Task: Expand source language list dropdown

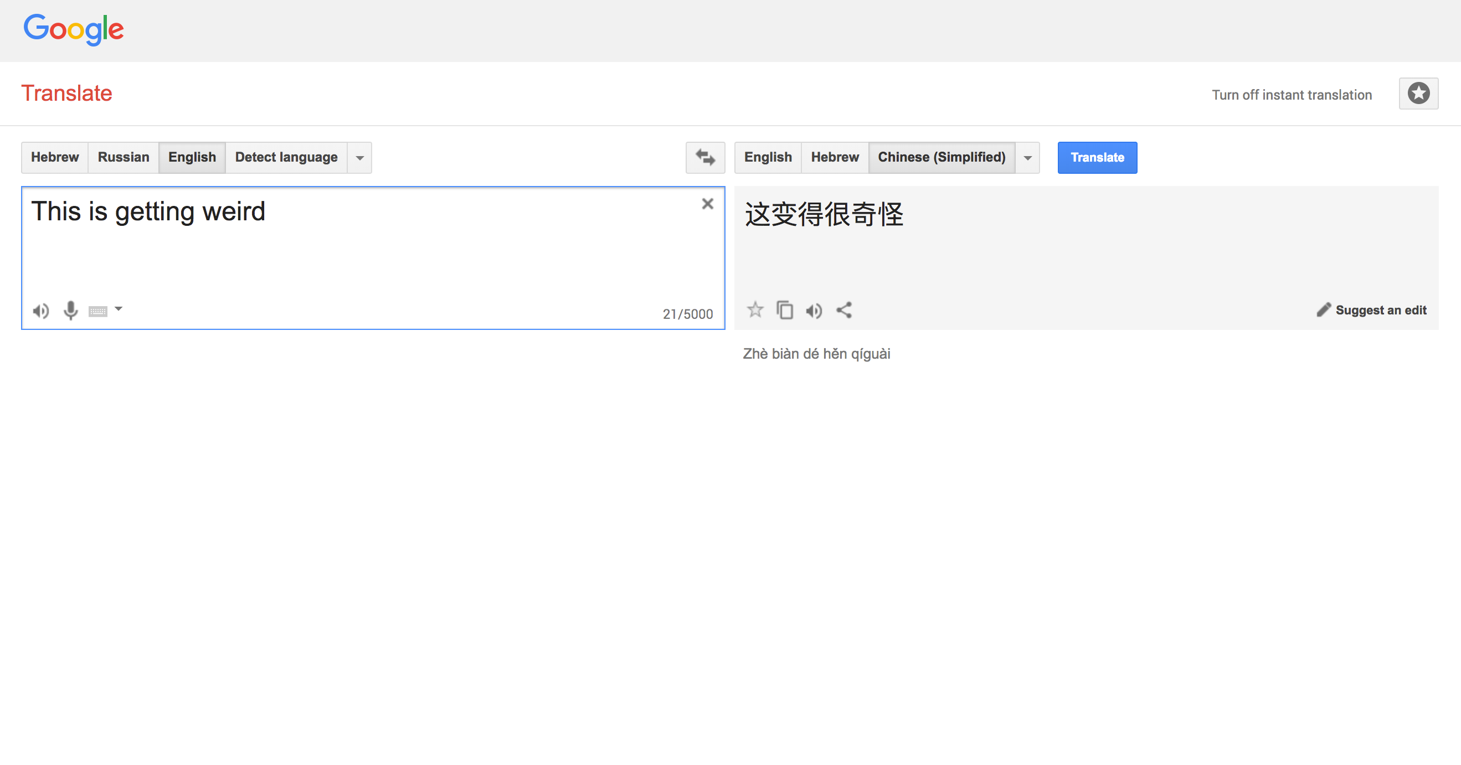Action: point(359,158)
